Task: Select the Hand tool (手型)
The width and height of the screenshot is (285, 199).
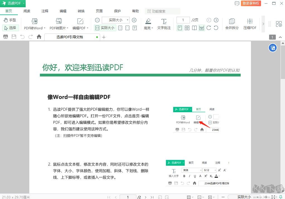Action: (x=10, y=20)
